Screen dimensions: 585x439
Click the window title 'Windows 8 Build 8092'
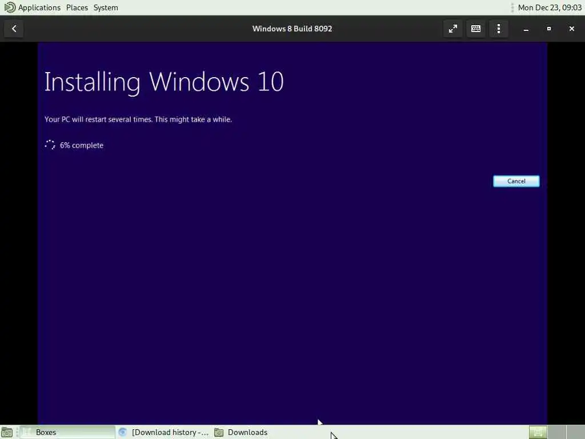(x=292, y=29)
